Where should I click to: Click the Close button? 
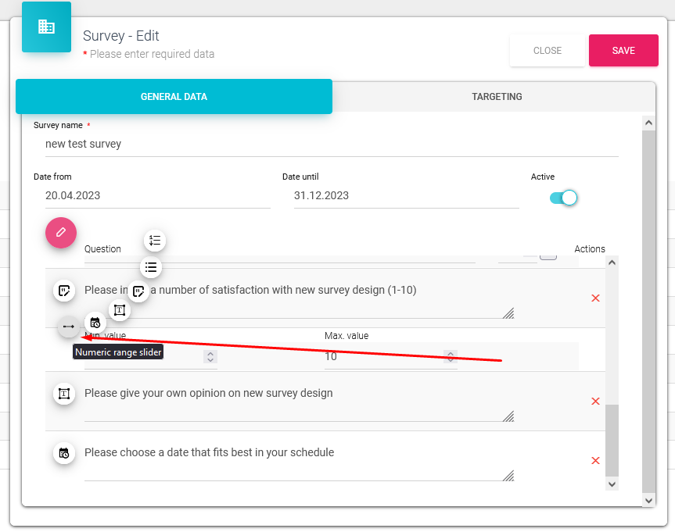coord(548,51)
